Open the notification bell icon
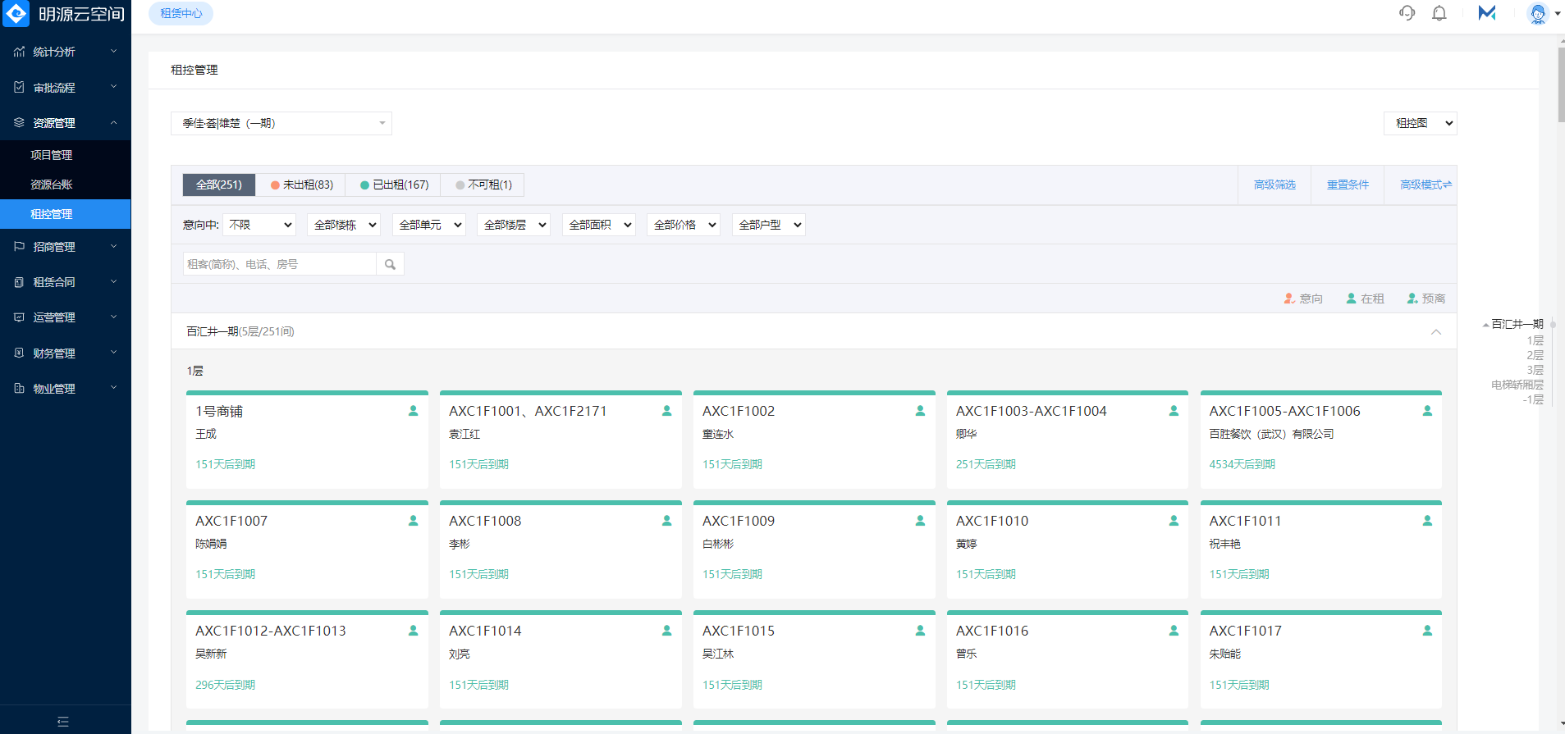This screenshot has height=734, width=1565. (x=1439, y=13)
